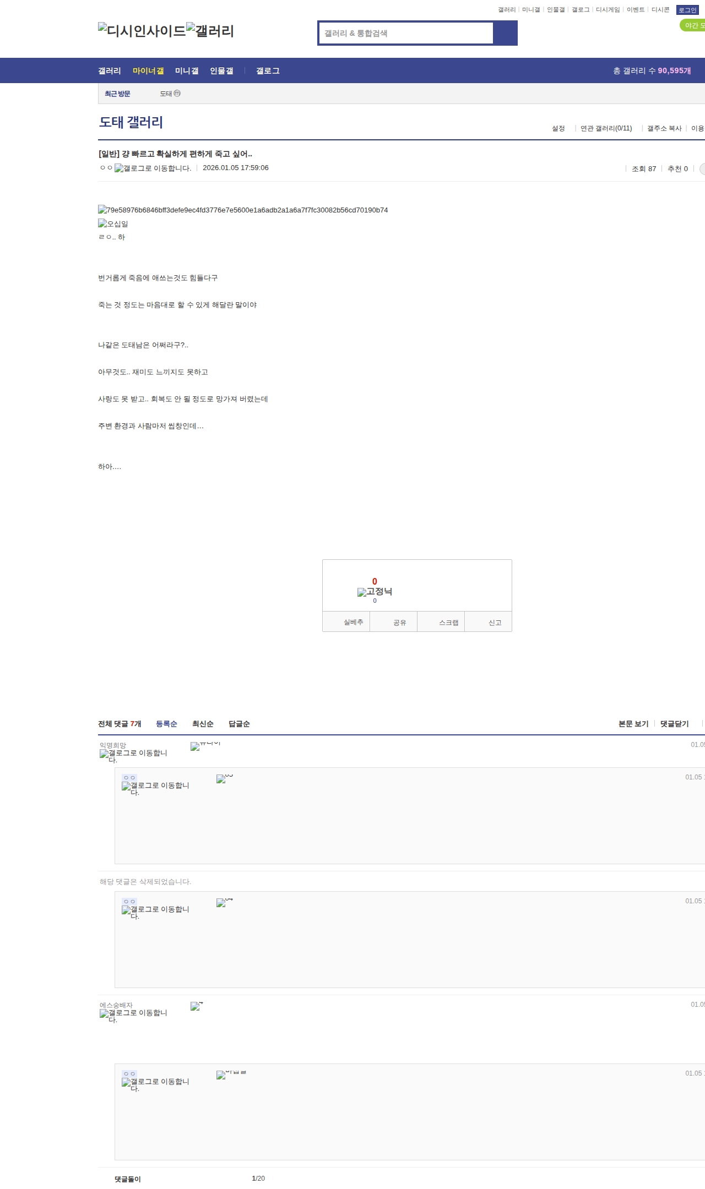Viewport: 705px width, 1189px height.
Task: Click the post date 2026.01.05 17:59:06
Action: tap(236, 168)
